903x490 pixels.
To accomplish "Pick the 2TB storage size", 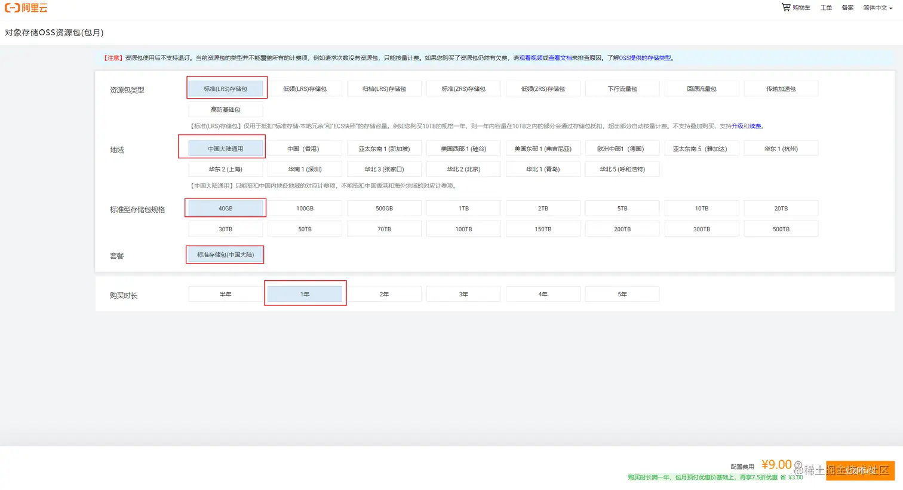I will [x=543, y=208].
